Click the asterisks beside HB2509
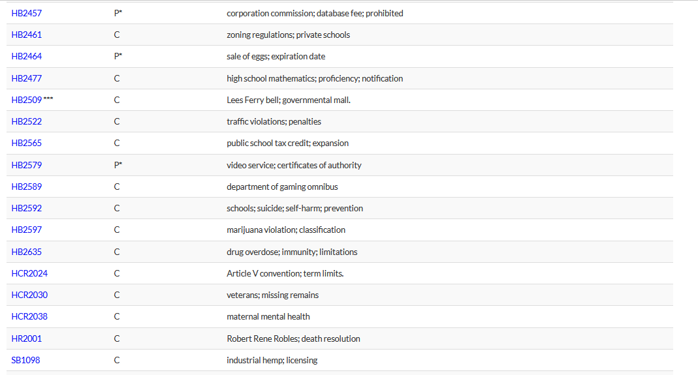This screenshot has width=698, height=375. point(48,99)
